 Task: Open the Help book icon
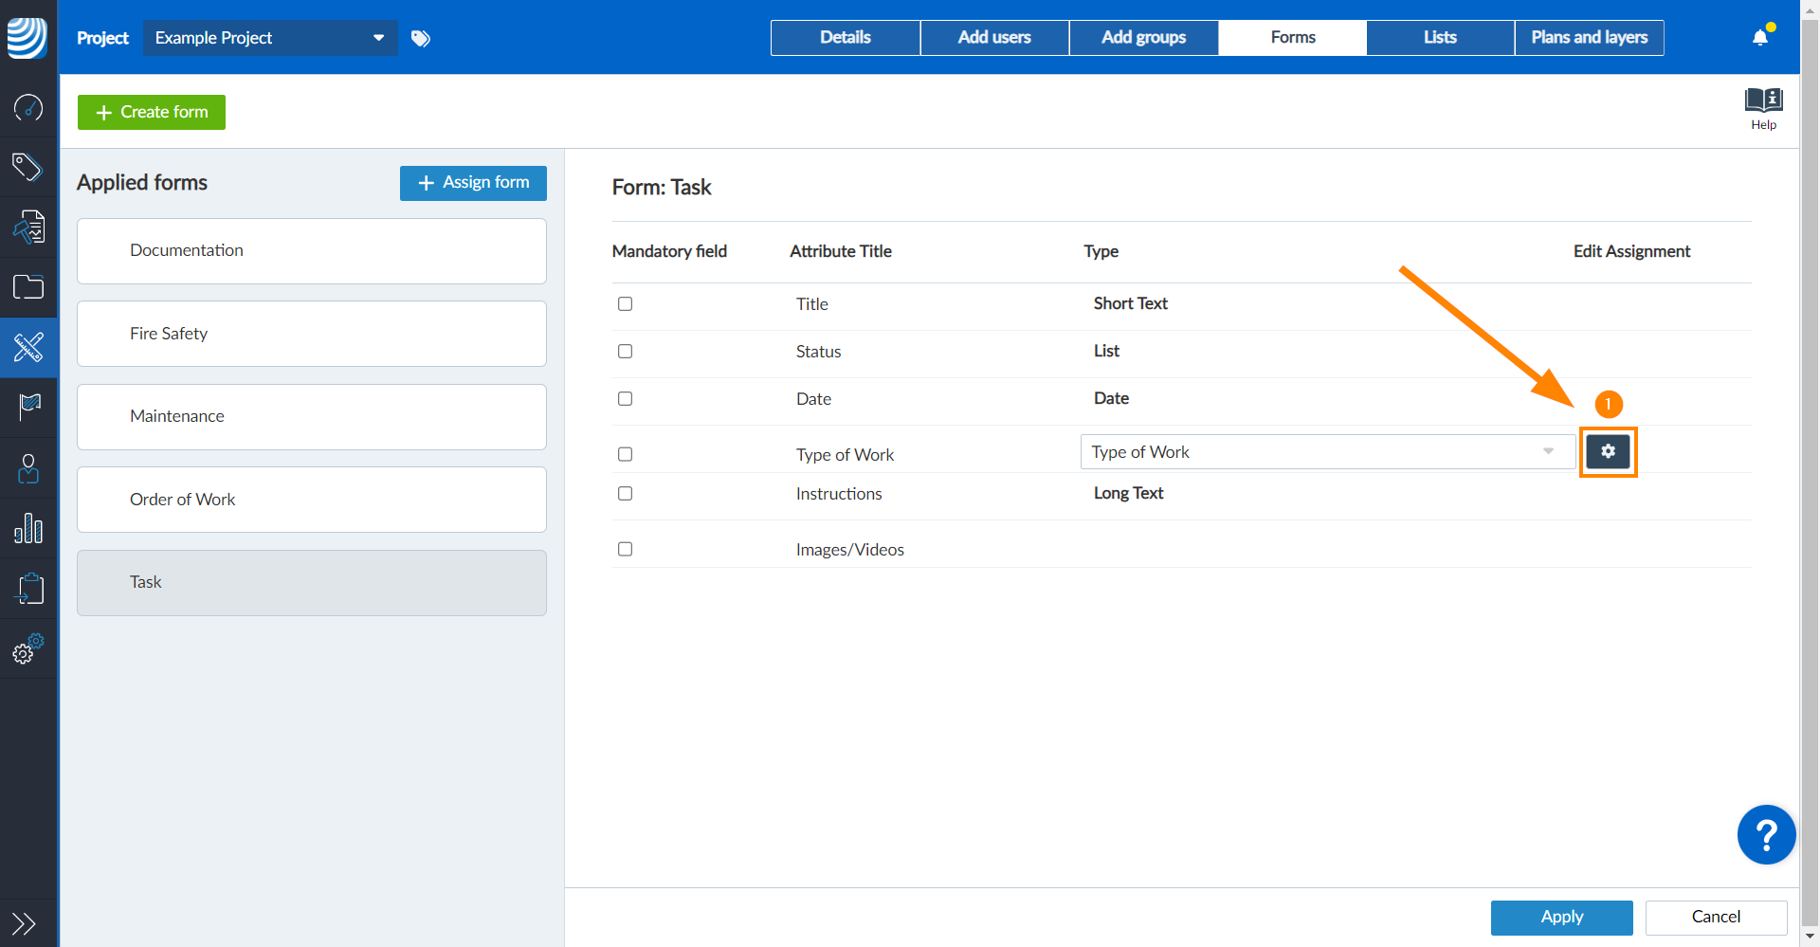1763,107
